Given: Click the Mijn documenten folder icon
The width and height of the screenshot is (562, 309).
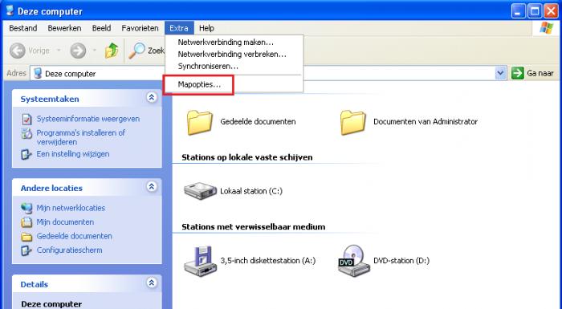Looking at the screenshot, I should tap(26, 222).
